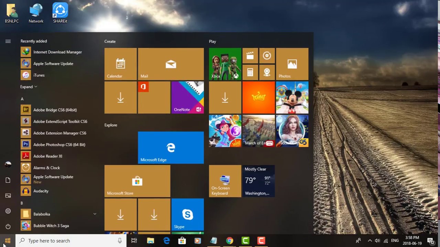
Task: Open File Explorer from the taskbar
Action: (151, 241)
